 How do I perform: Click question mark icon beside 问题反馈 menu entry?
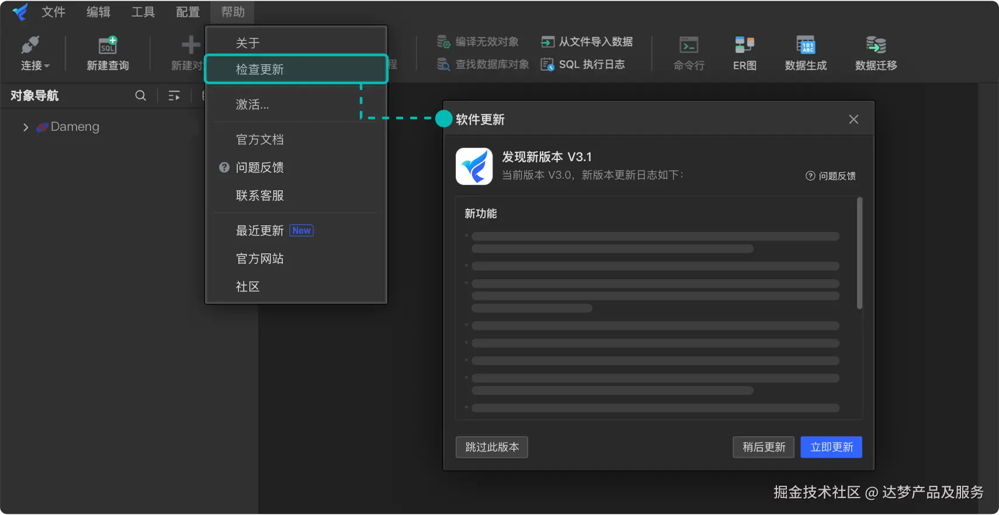pyautogui.click(x=224, y=168)
